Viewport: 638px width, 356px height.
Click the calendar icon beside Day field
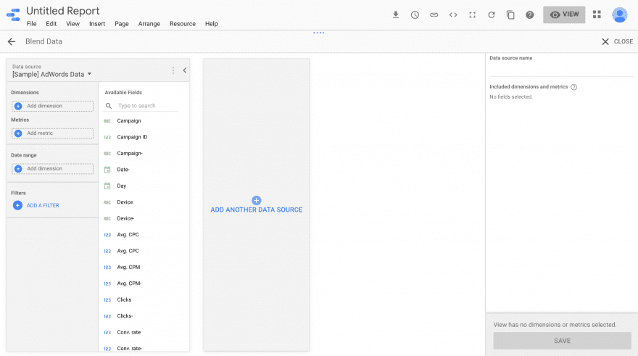107,186
